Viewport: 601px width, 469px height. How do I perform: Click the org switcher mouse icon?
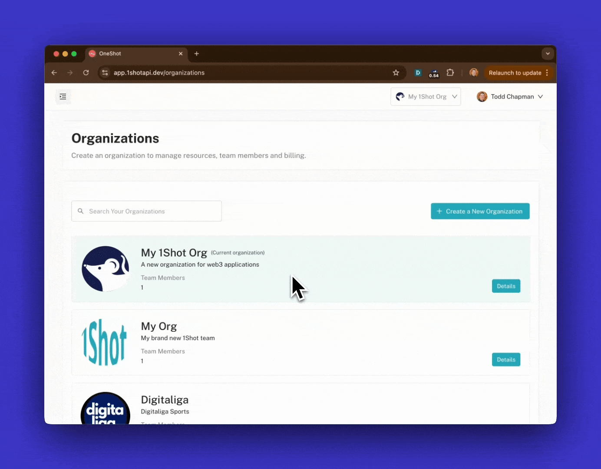[x=400, y=96]
